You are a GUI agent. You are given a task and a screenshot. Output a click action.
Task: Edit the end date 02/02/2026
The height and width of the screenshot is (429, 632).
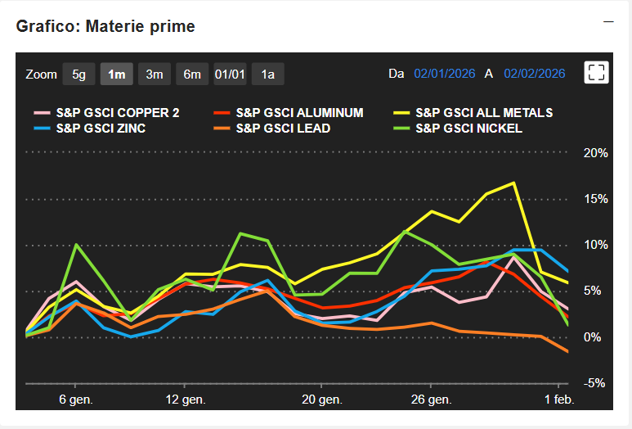[x=535, y=74]
